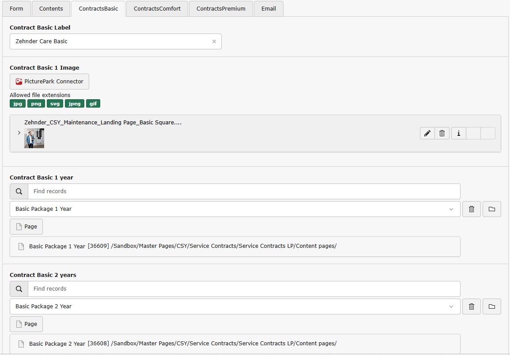Go to the Email tab

(268, 9)
